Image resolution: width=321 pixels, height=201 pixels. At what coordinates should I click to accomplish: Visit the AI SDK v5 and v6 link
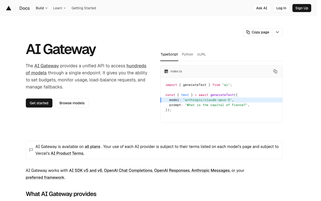86,170
